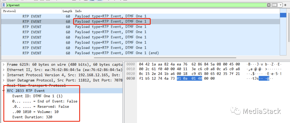Apply the display filter with arrow button
This screenshot has width=290, height=123.
click(x=274, y=5)
